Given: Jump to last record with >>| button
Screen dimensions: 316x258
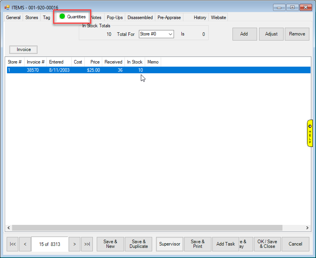Looking at the screenshot, I should tap(87, 244).
